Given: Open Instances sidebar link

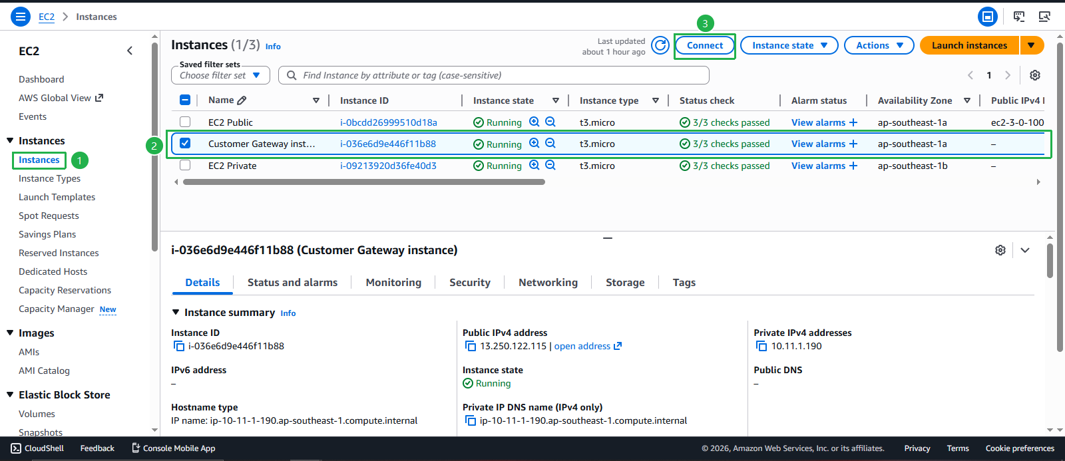Looking at the screenshot, I should point(39,160).
